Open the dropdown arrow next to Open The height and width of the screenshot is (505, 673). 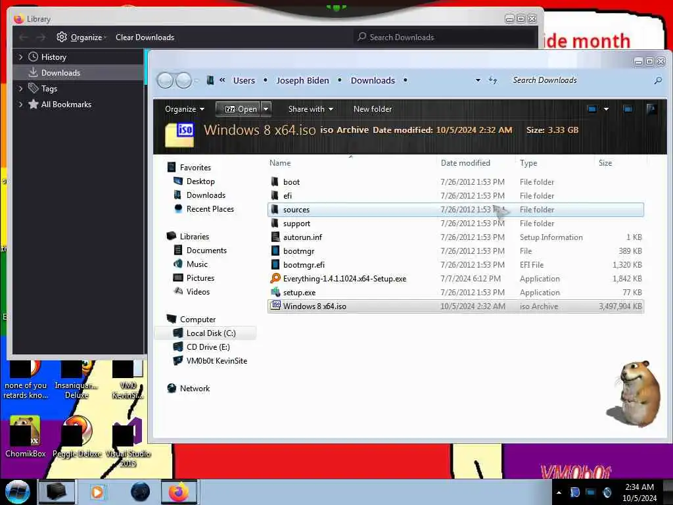266,109
